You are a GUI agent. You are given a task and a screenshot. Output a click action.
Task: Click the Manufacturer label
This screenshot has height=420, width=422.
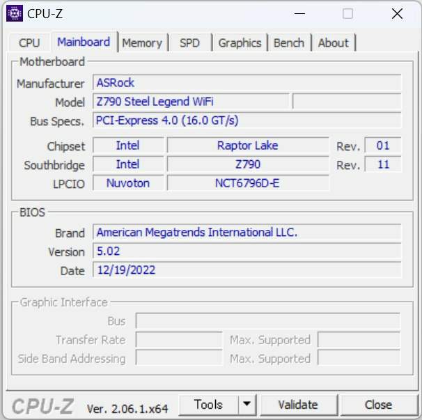tap(50, 84)
